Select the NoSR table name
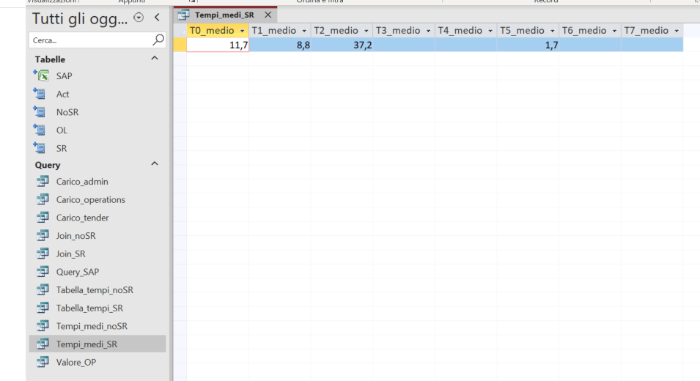The image size is (700, 381). tap(67, 112)
